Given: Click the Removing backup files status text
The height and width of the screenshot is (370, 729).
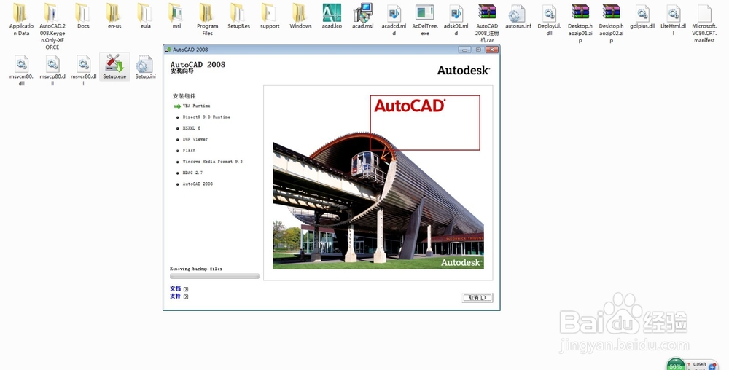Looking at the screenshot, I should (196, 269).
